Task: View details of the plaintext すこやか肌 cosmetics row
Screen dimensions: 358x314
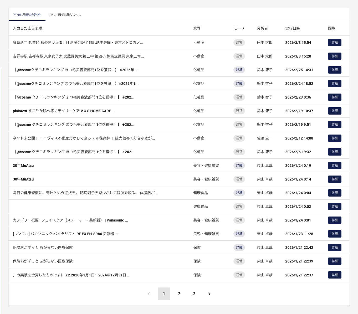Action: pyautogui.click(x=335, y=111)
